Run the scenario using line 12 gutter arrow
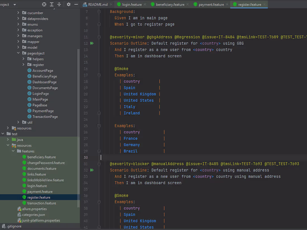 [x=92, y=43]
